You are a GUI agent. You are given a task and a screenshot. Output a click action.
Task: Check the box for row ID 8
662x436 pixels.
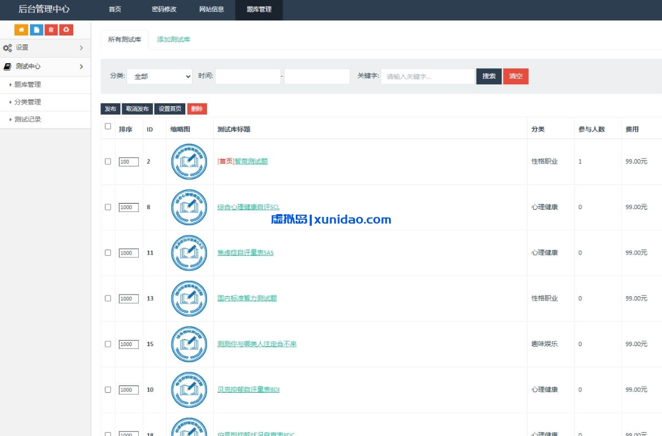(x=108, y=207)
